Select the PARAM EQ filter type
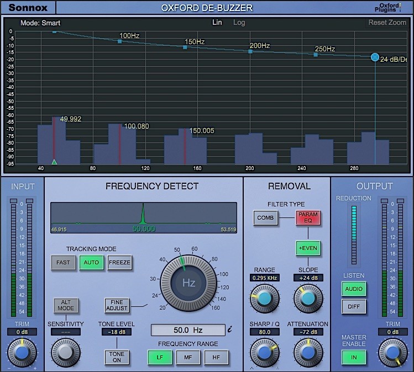 click(x=308, y=218)
